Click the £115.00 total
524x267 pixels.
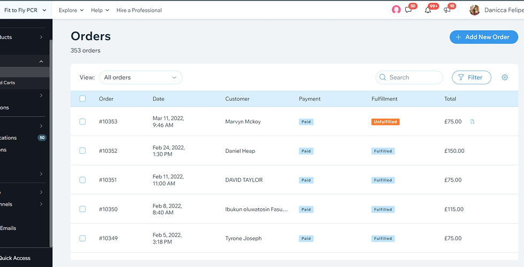point(454,209)
